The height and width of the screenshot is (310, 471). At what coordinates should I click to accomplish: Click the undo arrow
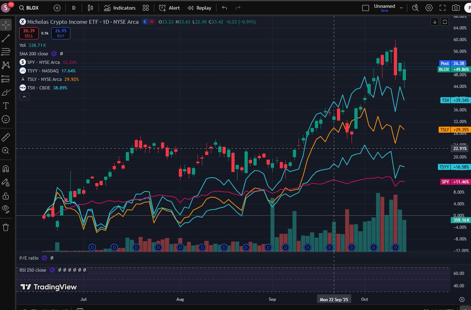tap(225, 8)
